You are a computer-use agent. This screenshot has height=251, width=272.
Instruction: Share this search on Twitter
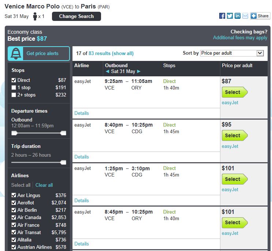tap(230, 16)
